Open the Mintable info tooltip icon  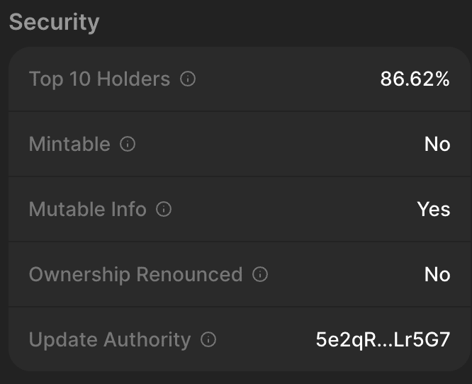tap(128, 145)
